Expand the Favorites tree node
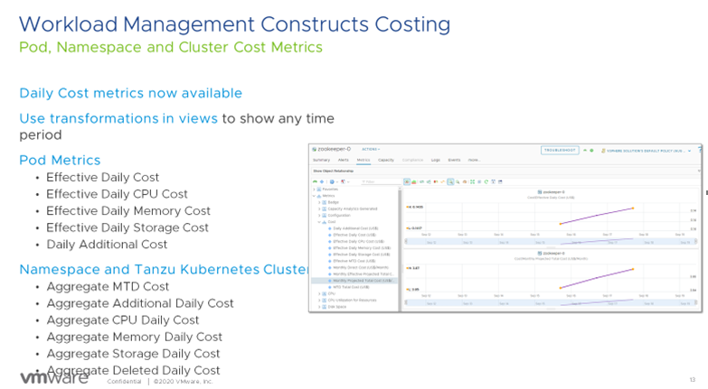The image size is (708, 389). (314, 190)
